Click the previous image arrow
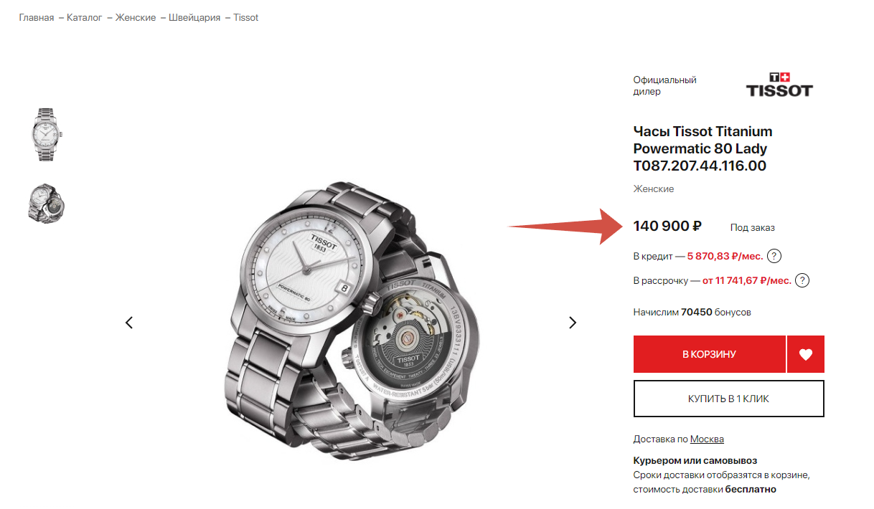The image size is (874, 509). click(x=129, y=323)
